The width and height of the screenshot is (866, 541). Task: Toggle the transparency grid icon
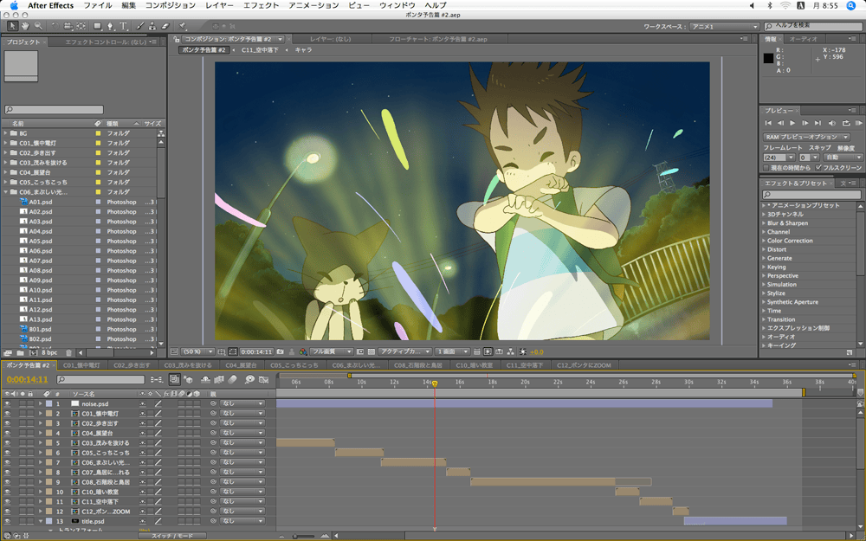(372, 351)
